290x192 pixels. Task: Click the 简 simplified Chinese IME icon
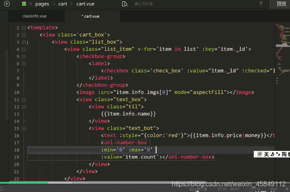point(284,154)
